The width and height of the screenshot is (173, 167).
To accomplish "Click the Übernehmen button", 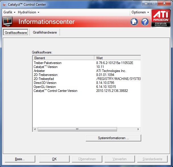I will tap(87, 159).
